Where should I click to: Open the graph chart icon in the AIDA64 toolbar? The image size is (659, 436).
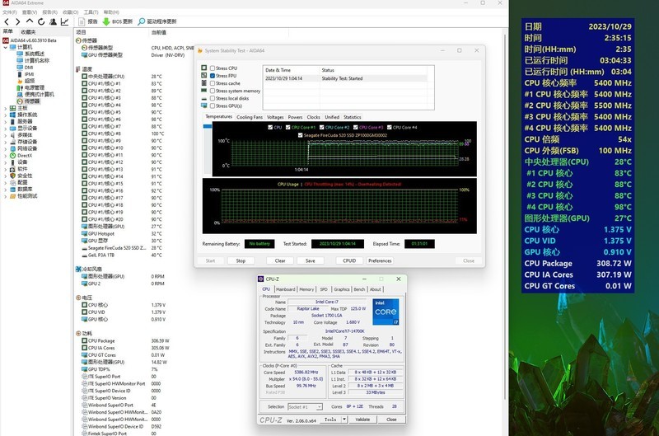(x=65, y=21)
